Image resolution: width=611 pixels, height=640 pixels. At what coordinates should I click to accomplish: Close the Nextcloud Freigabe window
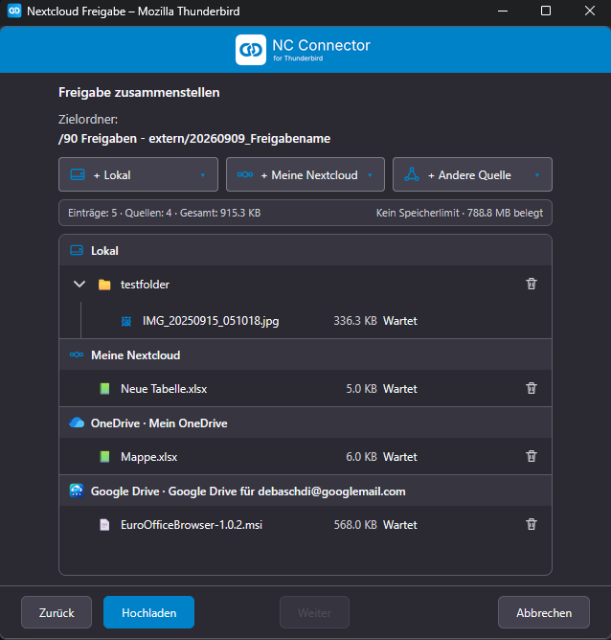click(x=590, y=11)
